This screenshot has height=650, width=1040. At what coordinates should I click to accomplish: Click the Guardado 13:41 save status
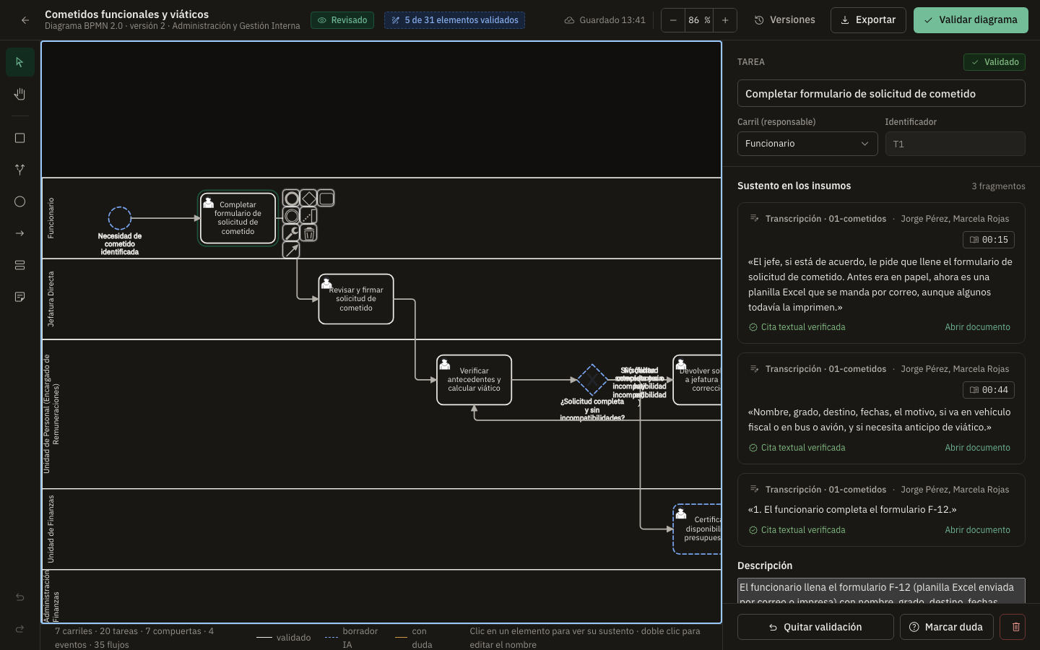pos(605,20)
